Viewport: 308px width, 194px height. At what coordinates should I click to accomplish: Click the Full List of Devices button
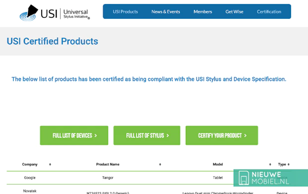[x=74, y=135]
